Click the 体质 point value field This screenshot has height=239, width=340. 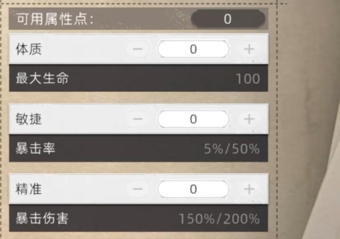tap(193, 49)
